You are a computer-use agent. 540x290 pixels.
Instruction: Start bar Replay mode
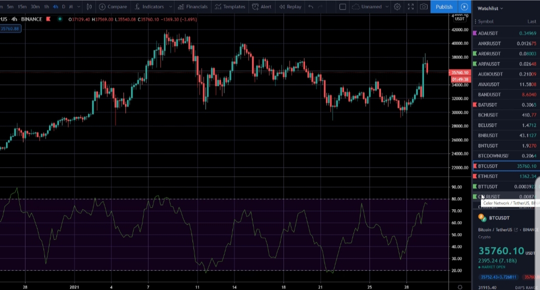click(290, 6)
